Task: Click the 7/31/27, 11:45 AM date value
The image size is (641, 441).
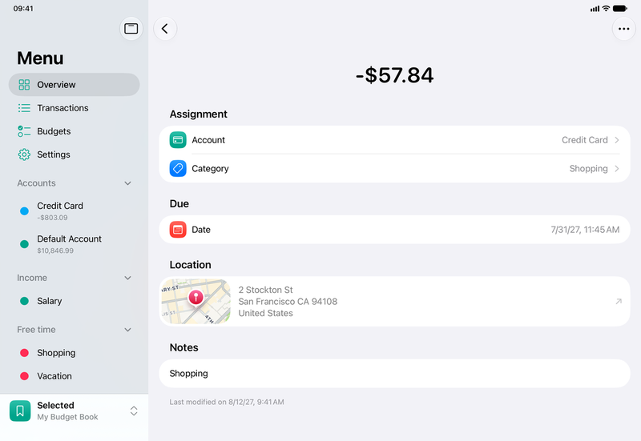Action: (585, 230)
